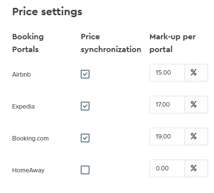The image size is (214, 193).
Task: Click the HomeAway portal label
Action: click(29, 170)
